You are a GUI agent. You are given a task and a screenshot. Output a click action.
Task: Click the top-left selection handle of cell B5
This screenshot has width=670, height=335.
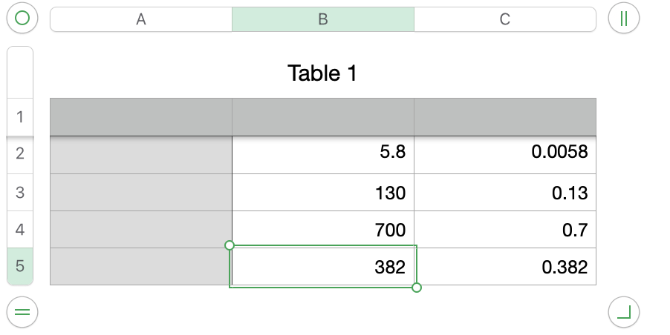(x=230, y=245)
